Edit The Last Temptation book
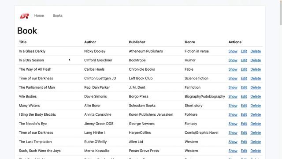Image resolution: width=282 pixels, height=159 pixels. click(x=244, y=142)
